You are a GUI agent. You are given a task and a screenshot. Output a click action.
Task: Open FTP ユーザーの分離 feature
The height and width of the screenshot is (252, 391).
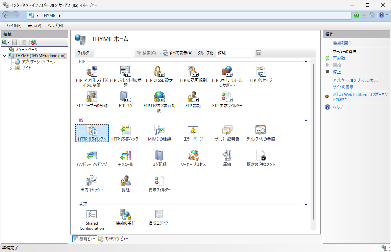[x=92, y=99]
